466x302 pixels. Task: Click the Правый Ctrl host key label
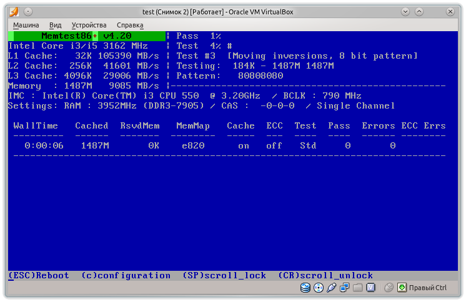coord(428,288)
